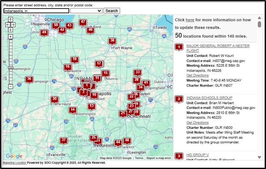The image size is (266, 169).
Task: Click map marker 25 near Louisville
Action: [93, 138]
